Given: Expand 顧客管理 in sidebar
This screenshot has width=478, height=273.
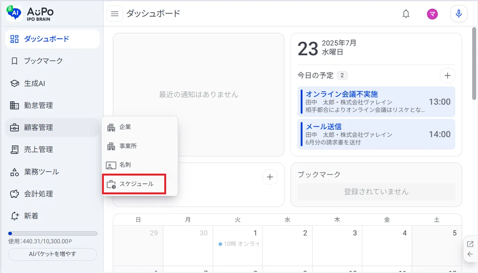Looking at the screenshot, I should (52, 127).
